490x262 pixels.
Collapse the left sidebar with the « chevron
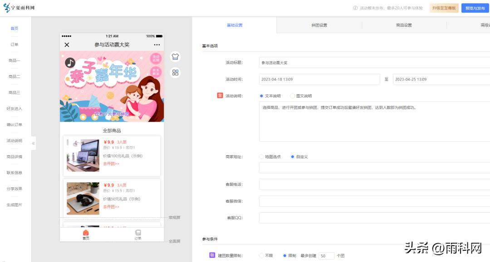pos(33,143)
